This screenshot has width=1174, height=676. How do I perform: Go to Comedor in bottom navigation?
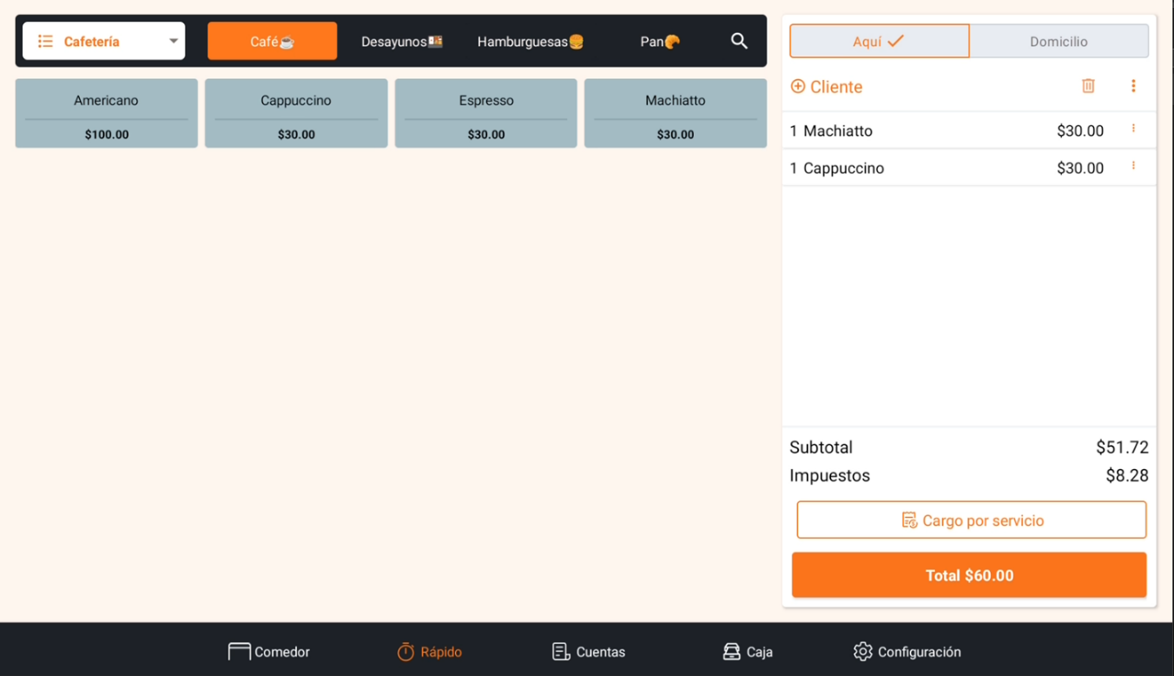(x=269, y=652)
